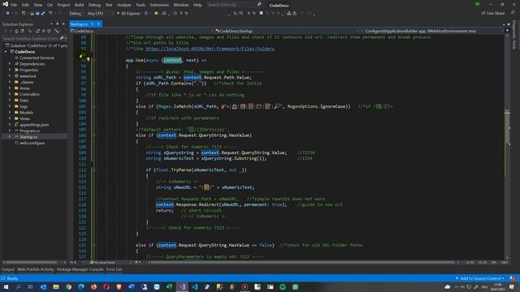The width and height of the screenshot is (520, 292).
Task: Select Startup.cs in Solution Explorer
Action: coord(28,137)
